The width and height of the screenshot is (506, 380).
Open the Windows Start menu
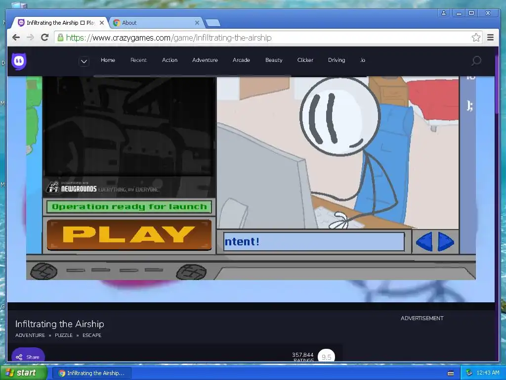pyautogui.click(x=23, y=373)
